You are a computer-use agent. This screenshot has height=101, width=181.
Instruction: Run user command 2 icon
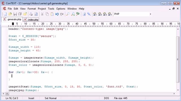pos(100,14)
